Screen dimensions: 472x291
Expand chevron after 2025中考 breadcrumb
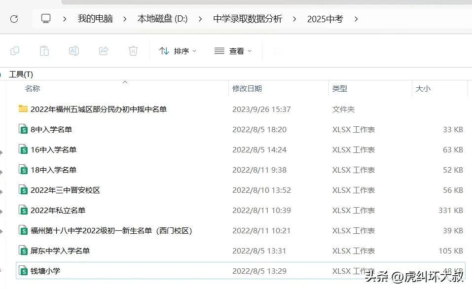356,19
